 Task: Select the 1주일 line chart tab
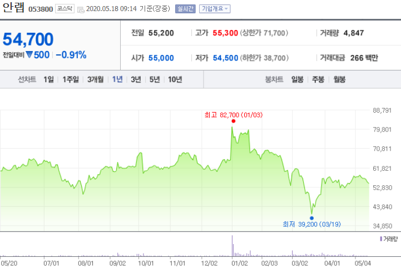point(71,80)
